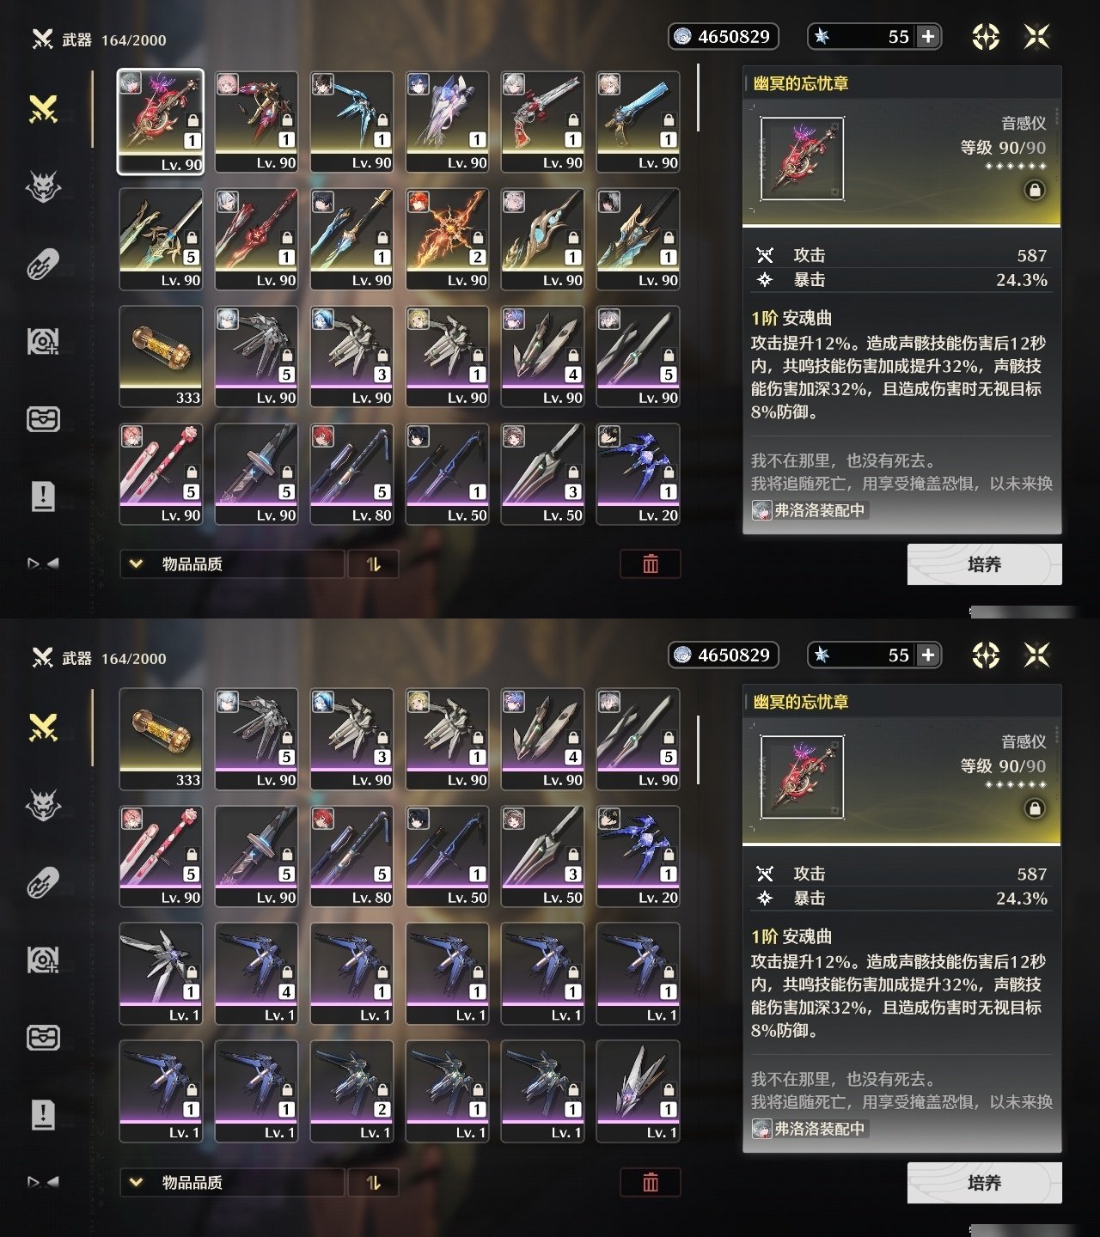
Task: Click the red trash bin icon in upper screenshot
Action: 651,564
